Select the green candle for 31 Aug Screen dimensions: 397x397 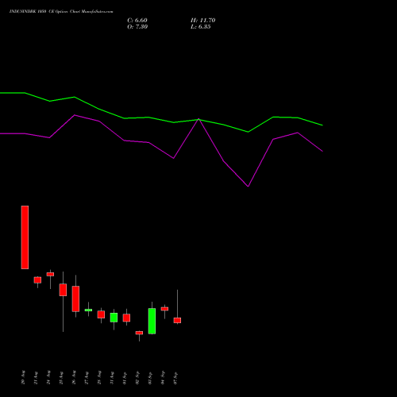[114, 318]
